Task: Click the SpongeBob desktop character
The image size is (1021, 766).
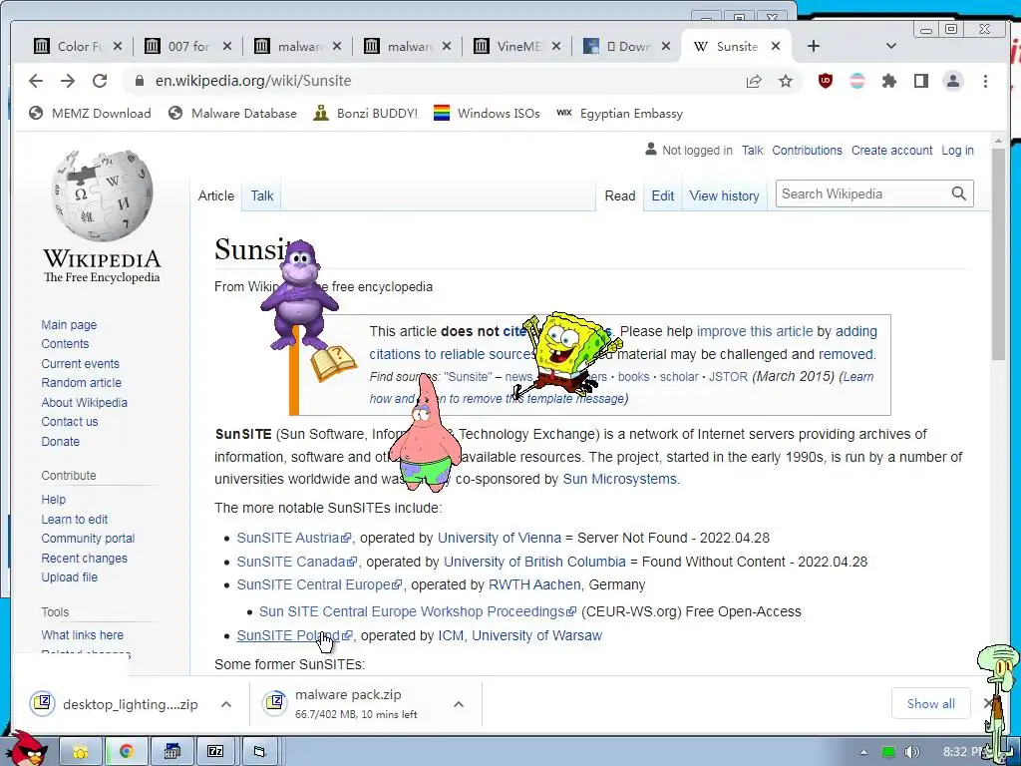Action: [566, 355]
